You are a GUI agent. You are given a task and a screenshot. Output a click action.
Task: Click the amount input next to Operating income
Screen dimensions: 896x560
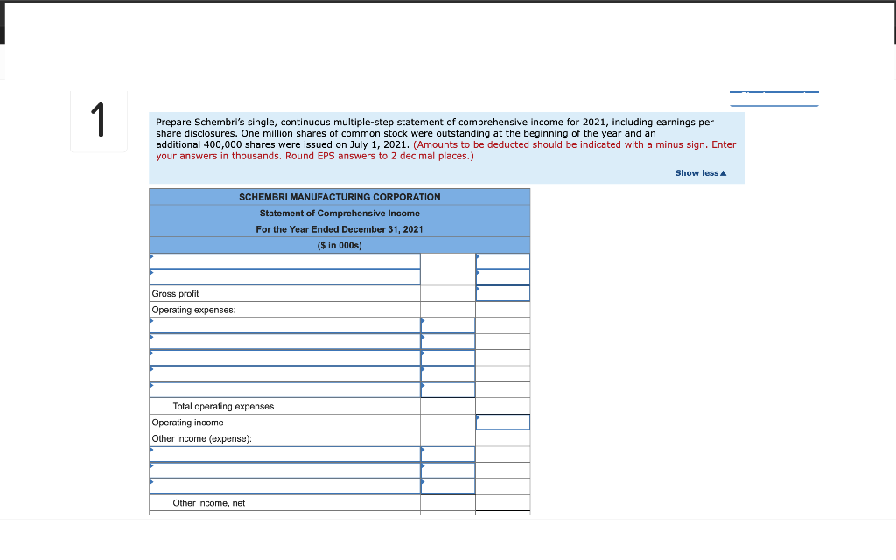click(x=502, y=421)
